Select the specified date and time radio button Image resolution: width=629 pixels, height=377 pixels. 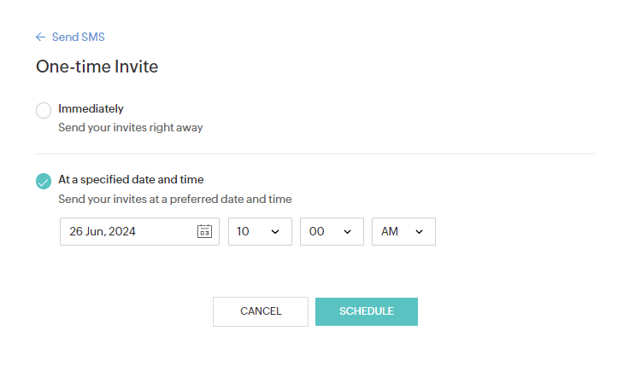(x=44, y=181)
